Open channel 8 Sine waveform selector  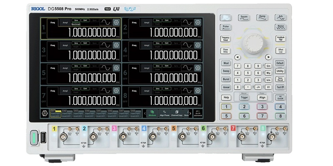click(x=158, y=89)
